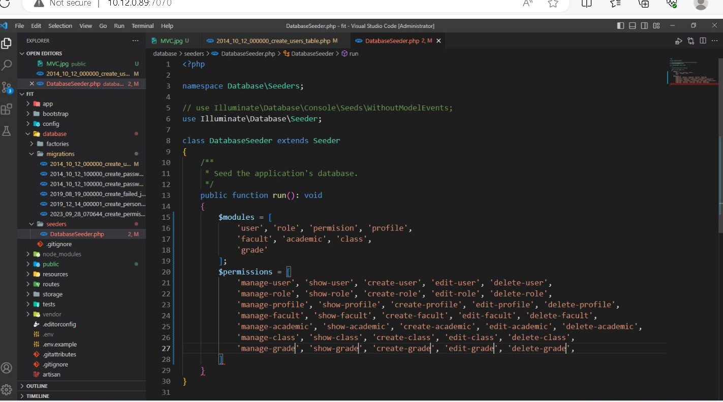Expand the OUTLINE section

(x=37, y=386)
